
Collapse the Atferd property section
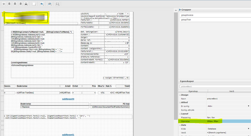pyautogui.click(x=180, y=102)
